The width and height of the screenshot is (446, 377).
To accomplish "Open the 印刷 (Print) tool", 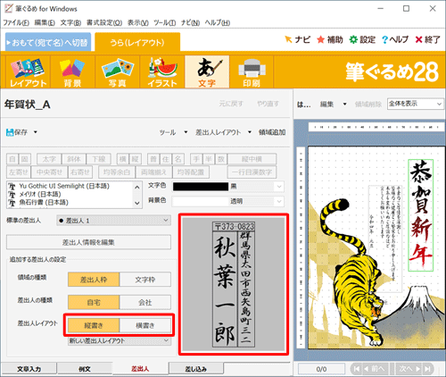I will click(x=252, y=72).
